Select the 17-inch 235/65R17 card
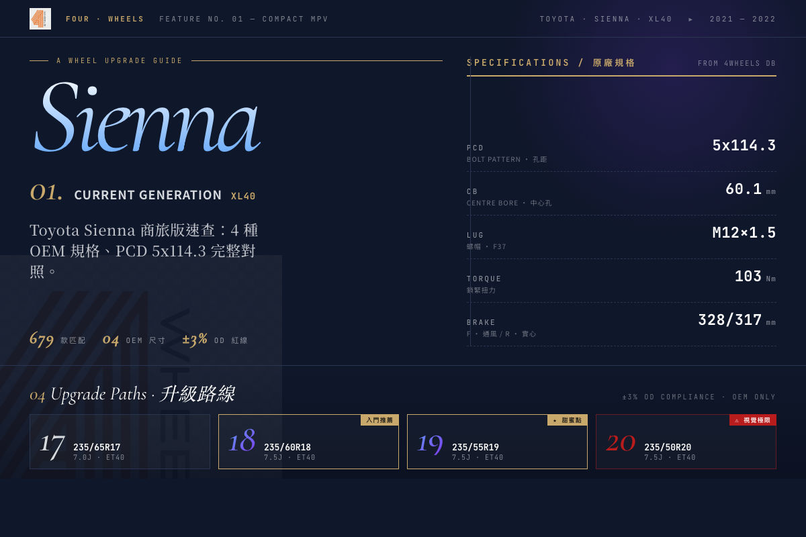Viewport: 806px width, 537px height. [120, 442]
